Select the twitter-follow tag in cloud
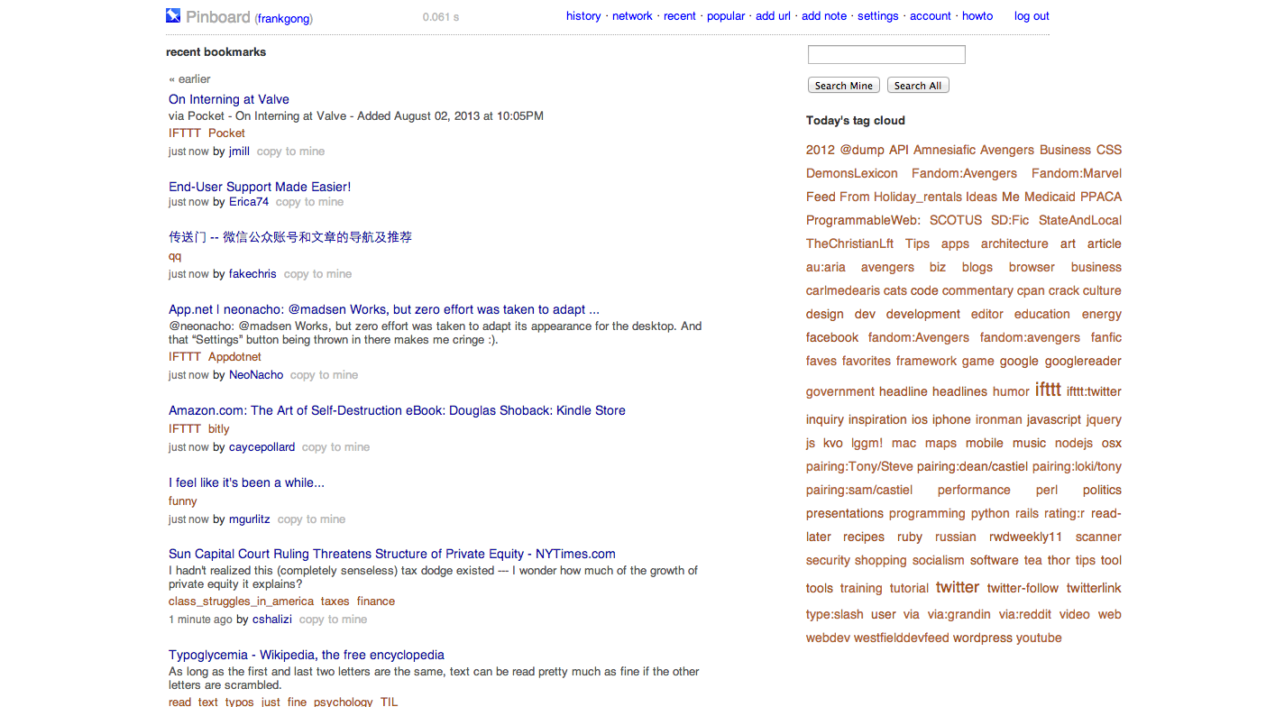The width and height of the screenshot is (1266, 707). [1023, 589]
